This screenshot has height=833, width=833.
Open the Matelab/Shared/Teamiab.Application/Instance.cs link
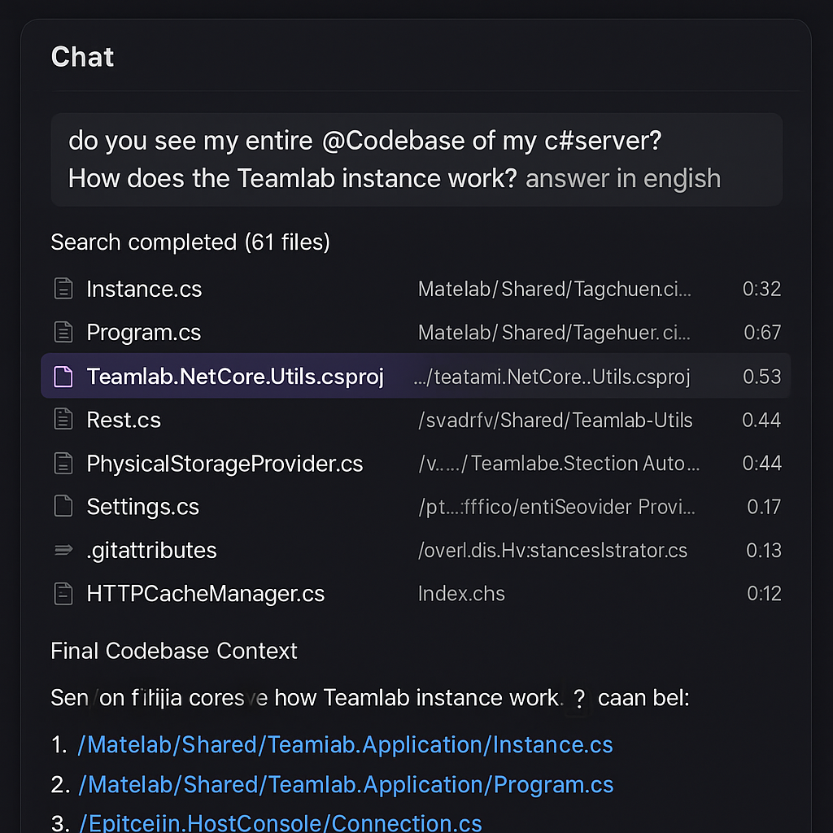click(345, 745)
